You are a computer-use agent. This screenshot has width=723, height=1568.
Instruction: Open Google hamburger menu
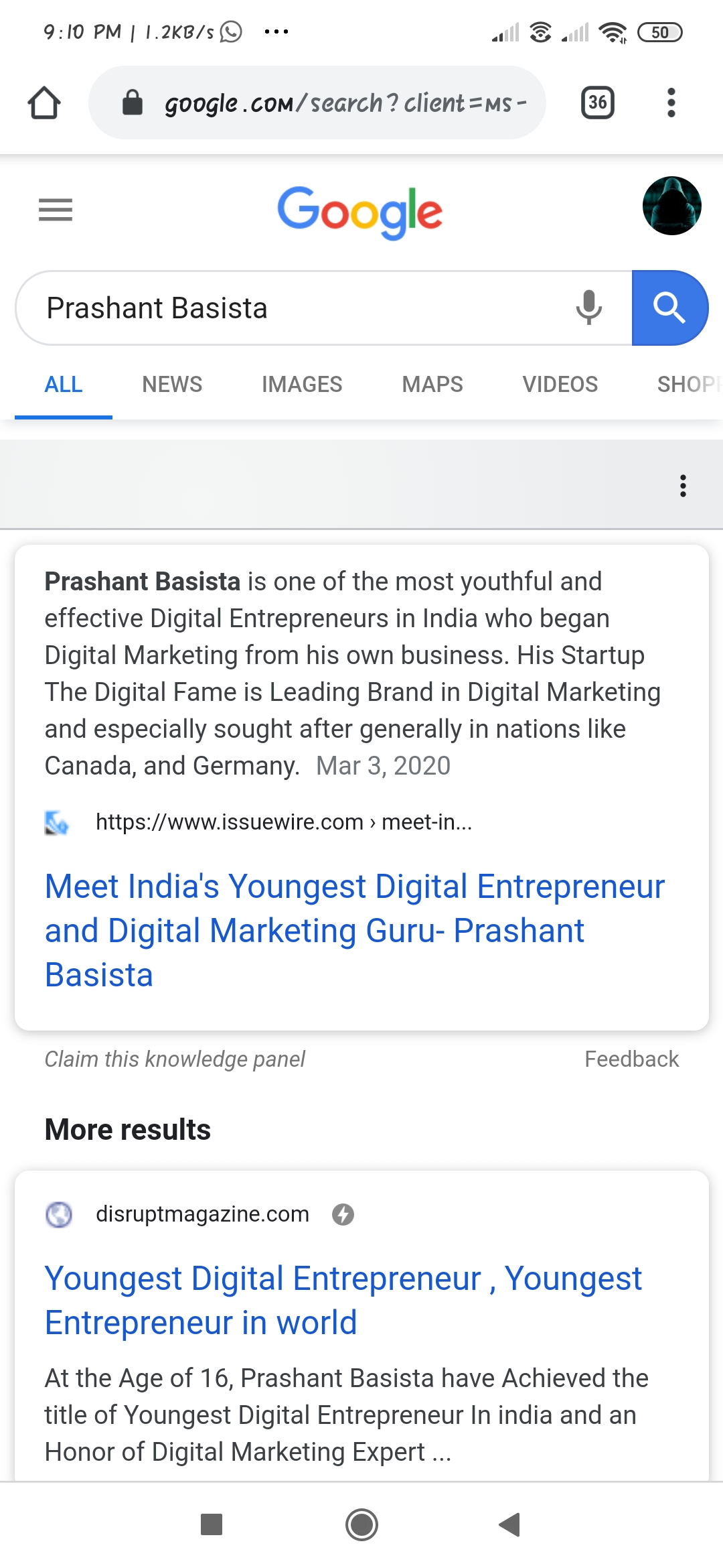56,210
